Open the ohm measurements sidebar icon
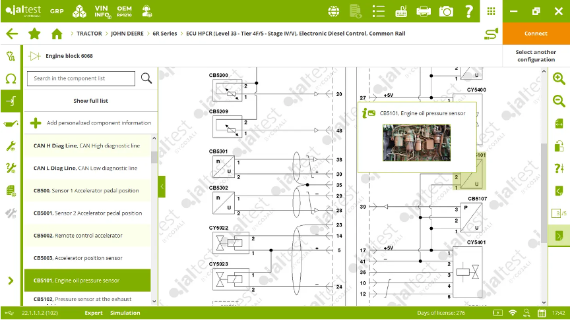570x320 pixels. [11, 79]
